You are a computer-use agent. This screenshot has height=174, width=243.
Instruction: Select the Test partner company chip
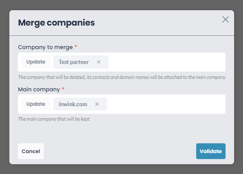pos(74,62)
